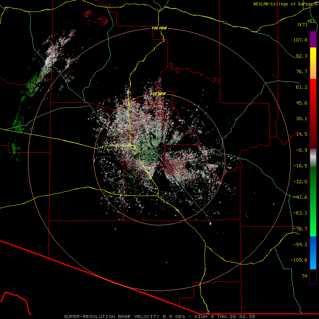Click the [KT] units label
This screenshot has width=319, height=319.
tap(302, 24)
